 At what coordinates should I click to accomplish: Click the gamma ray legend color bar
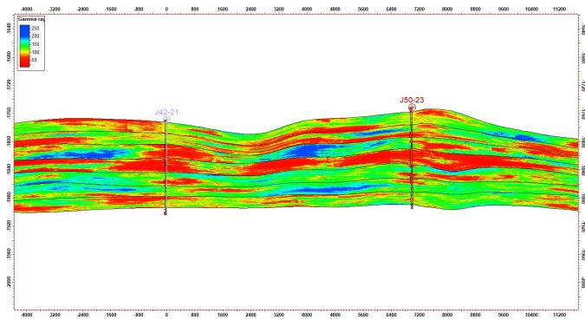pos(24,46)
